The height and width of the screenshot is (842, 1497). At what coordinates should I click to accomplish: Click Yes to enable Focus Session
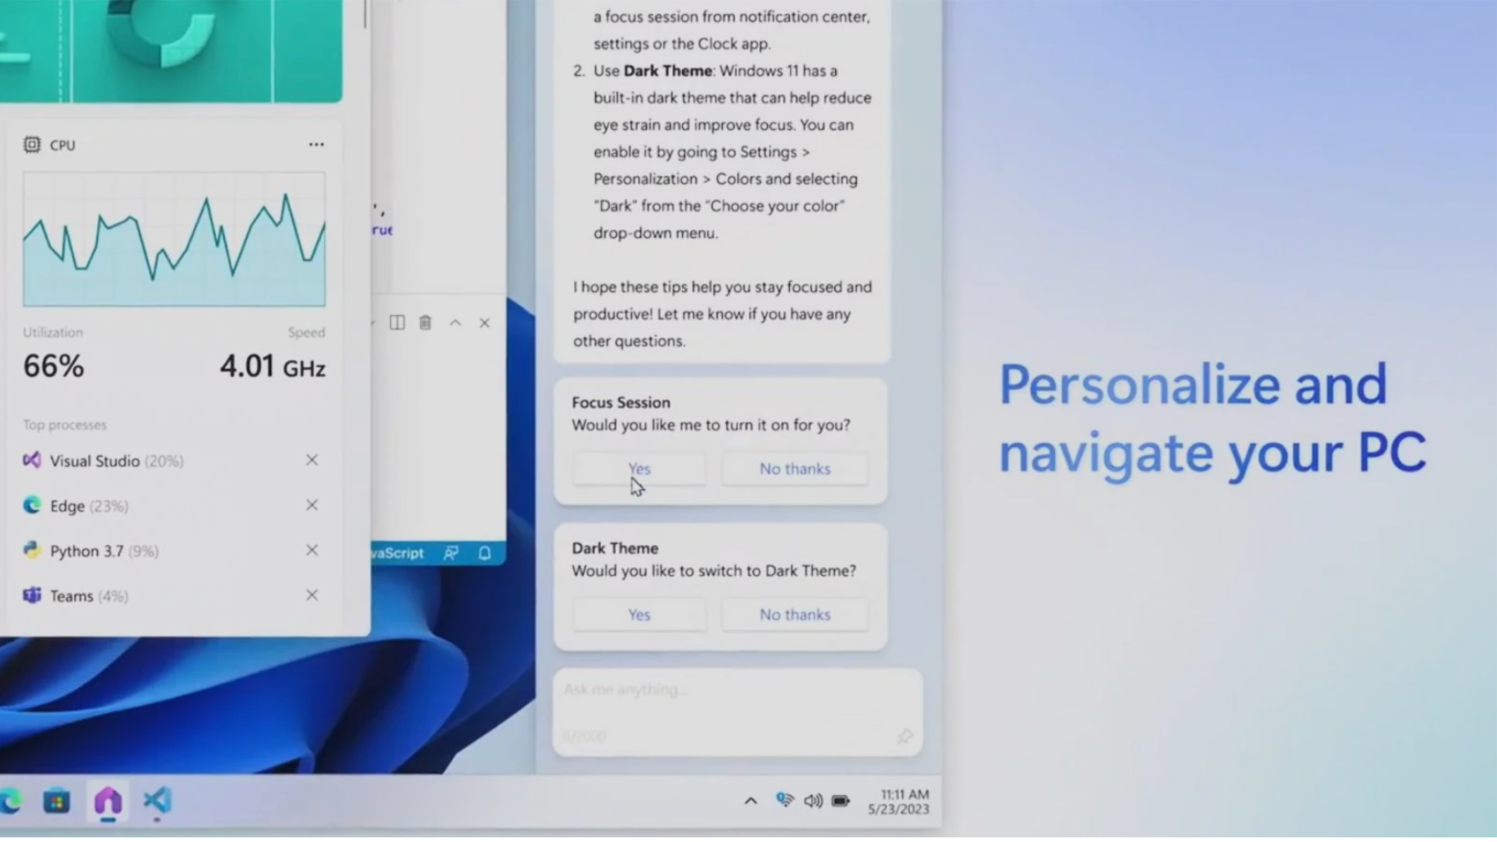pyautogui.click(x=639, y=469)
